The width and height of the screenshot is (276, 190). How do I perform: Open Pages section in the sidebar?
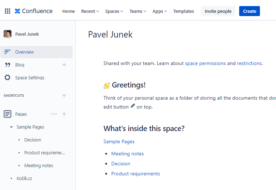point(21,114)
